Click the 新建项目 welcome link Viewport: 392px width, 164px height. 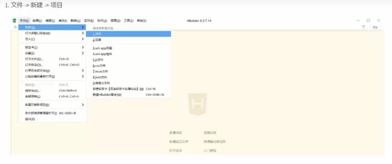176,133
